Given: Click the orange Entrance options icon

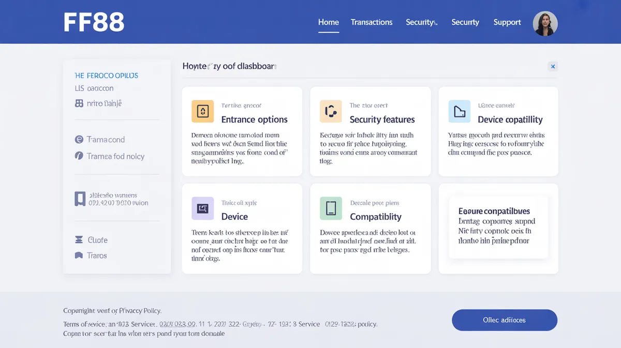Looking at the screenshot, I should pos(202,111).
